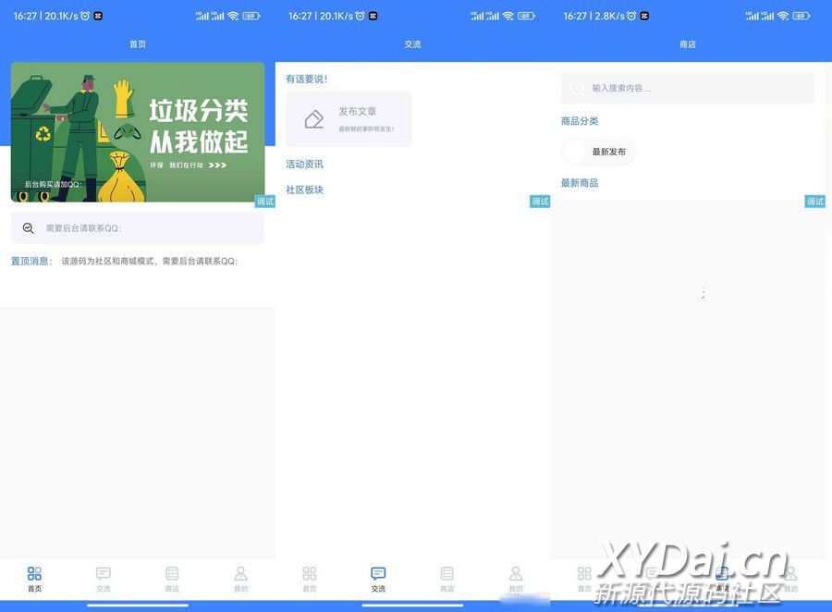The height and width of the screenshot is (612, 832).
Task: Select the 最新发布 category chip
Action: point(600,152)
